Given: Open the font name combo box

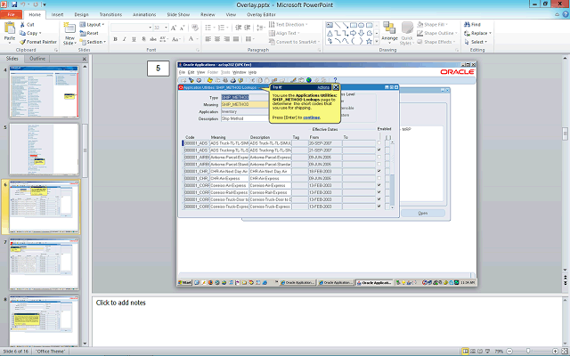Looking at the screenshot, I should 131,28.
